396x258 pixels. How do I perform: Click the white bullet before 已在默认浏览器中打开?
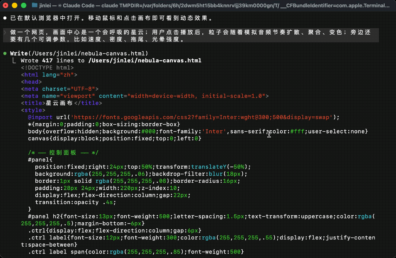pyautogui.click(x=5, y=18)
